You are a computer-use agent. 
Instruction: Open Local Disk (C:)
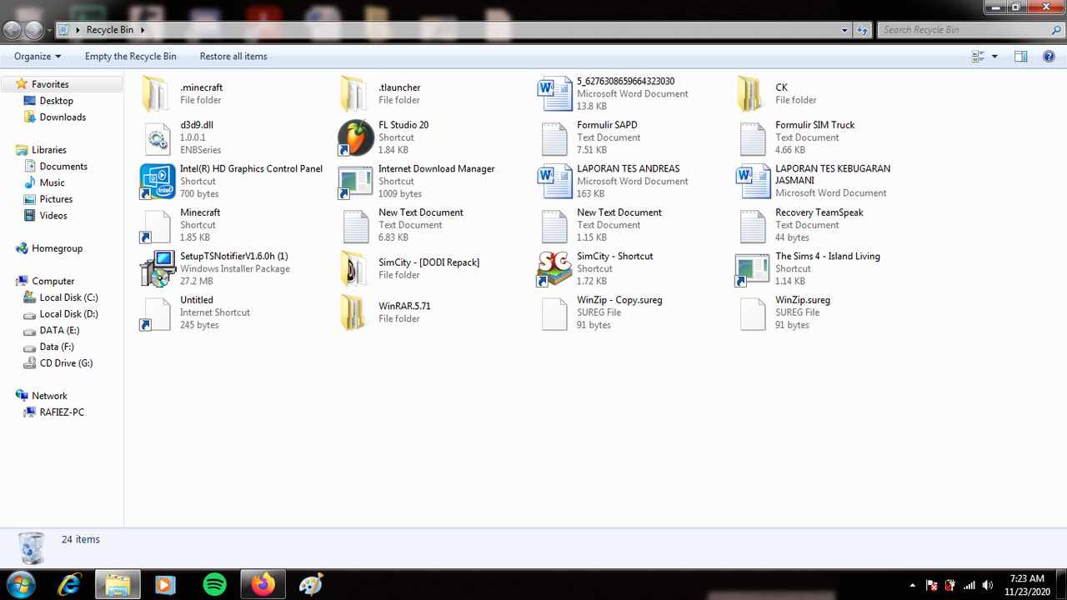(68, 297)
